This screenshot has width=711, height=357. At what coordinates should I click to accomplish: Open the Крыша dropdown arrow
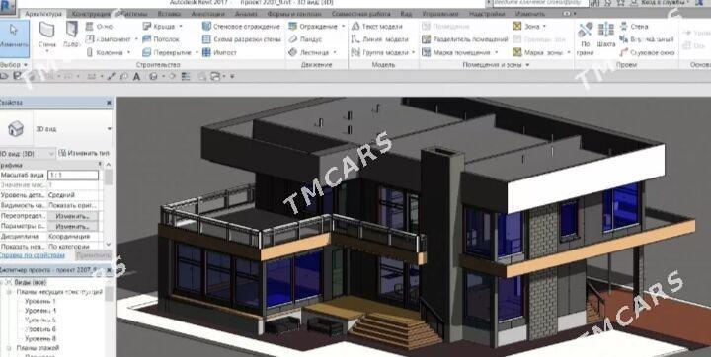click(181, 27)
